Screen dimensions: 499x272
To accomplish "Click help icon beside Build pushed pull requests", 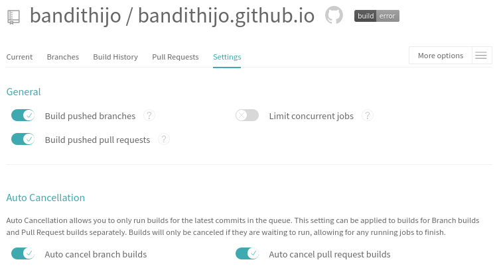I will coord(164,139).
